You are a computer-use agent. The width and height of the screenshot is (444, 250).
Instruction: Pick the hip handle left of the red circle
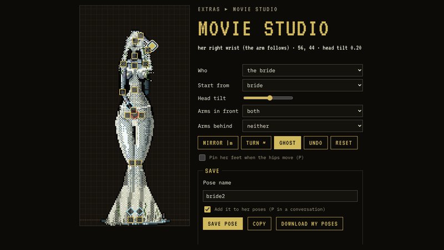click(x=128, y=115)
